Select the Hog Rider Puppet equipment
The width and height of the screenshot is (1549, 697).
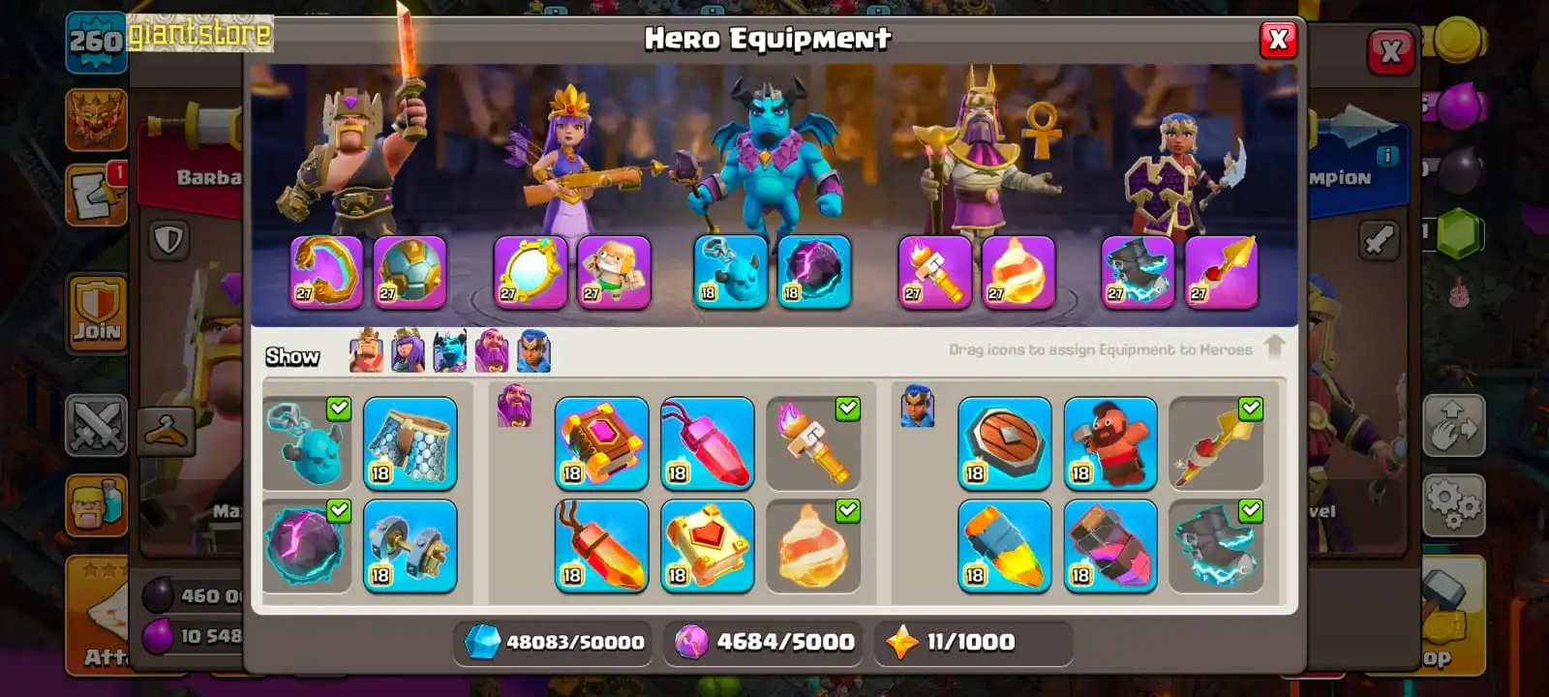pos(1110,442)
